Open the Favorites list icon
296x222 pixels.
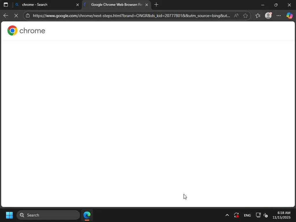pyautogui.click(x=258, y=16)
